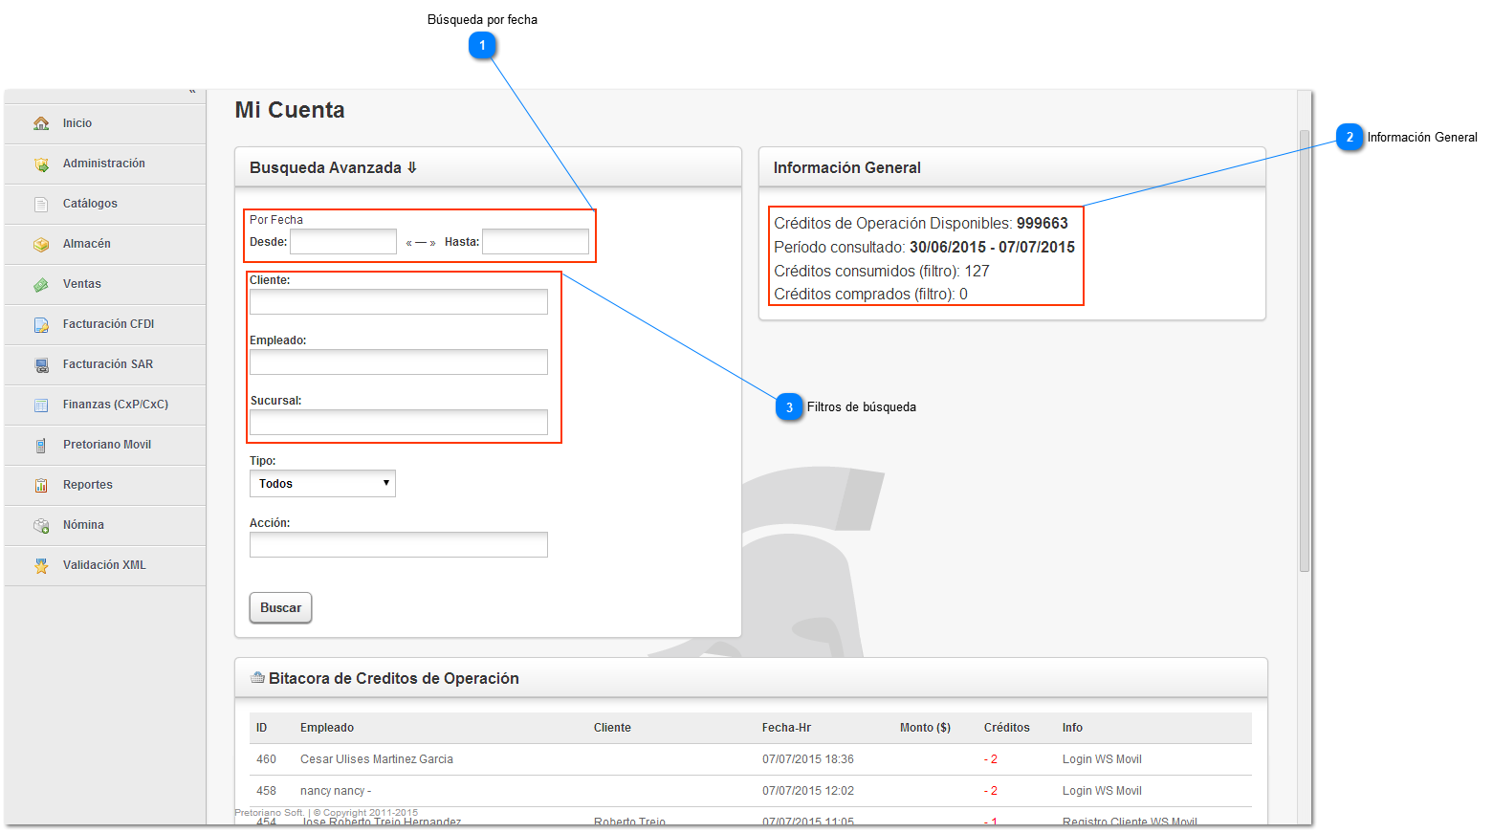Collapse the sidebar with the « arrow

192,92
